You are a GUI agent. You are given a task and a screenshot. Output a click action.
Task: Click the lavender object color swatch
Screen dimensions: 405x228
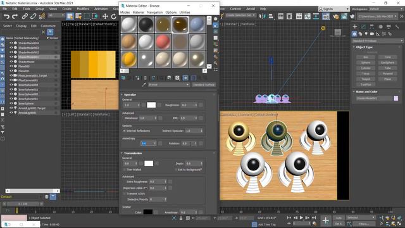(x=396, y=98)
